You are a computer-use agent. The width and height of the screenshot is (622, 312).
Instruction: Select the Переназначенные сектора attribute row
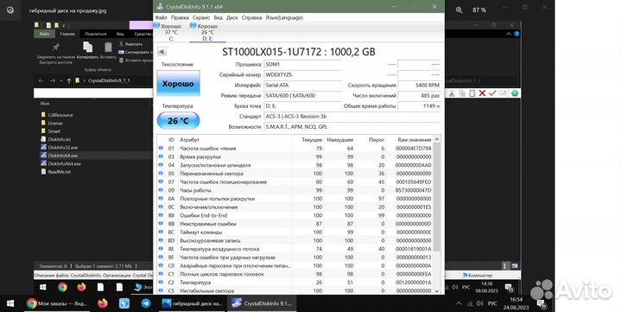(295, 174)
